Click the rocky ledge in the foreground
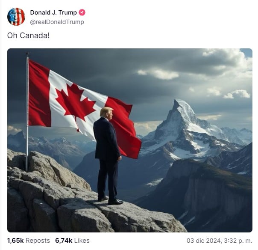Viewport: 258px width, 250px height. 82,206
